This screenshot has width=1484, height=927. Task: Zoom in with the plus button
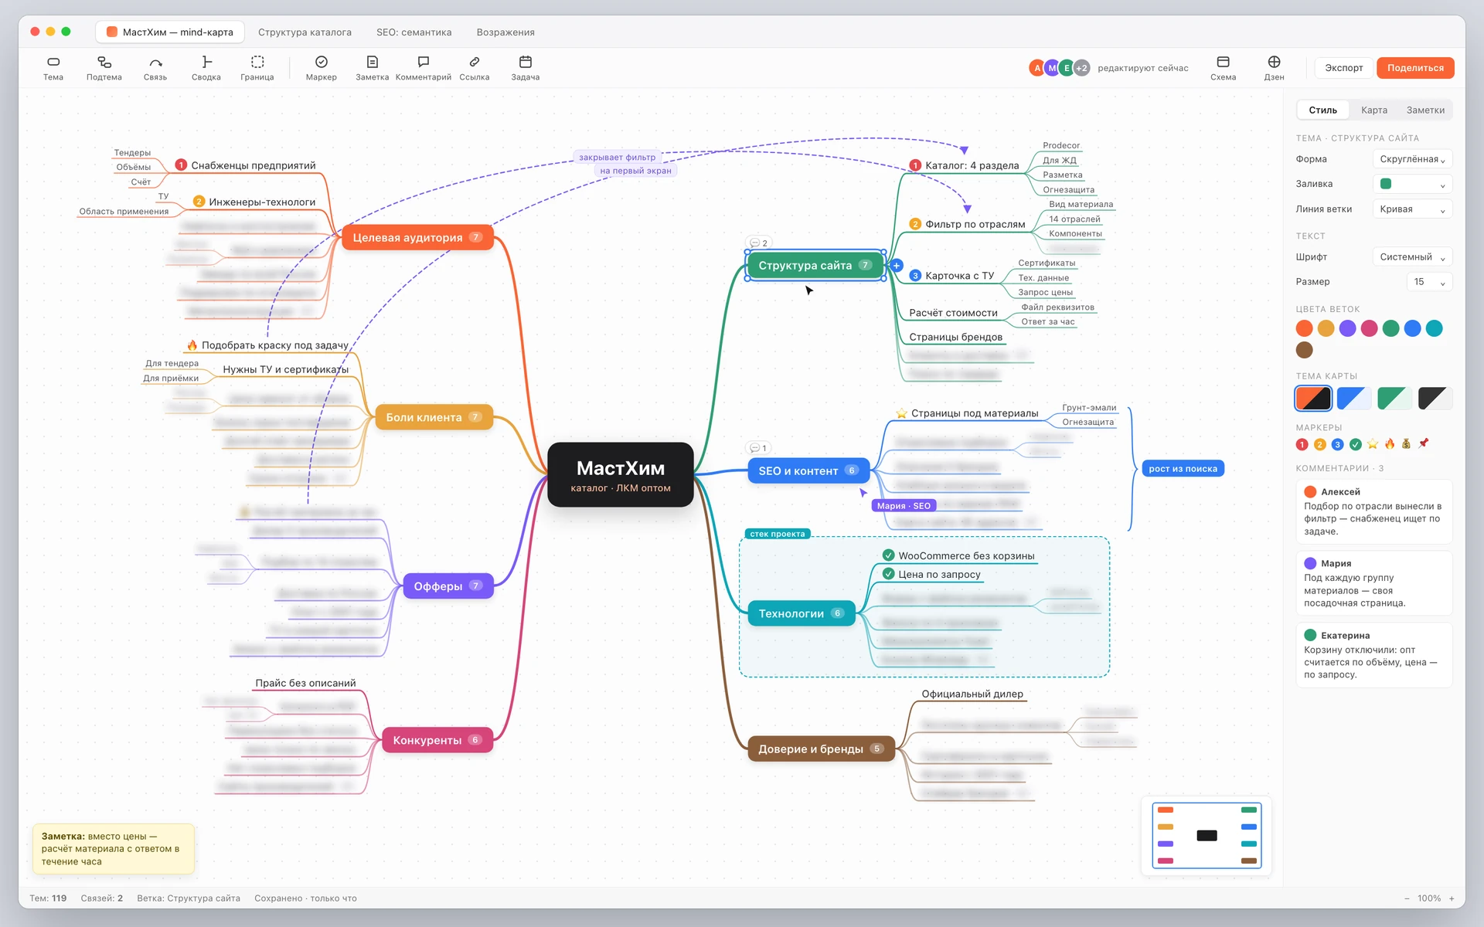tap(1452, 898)
